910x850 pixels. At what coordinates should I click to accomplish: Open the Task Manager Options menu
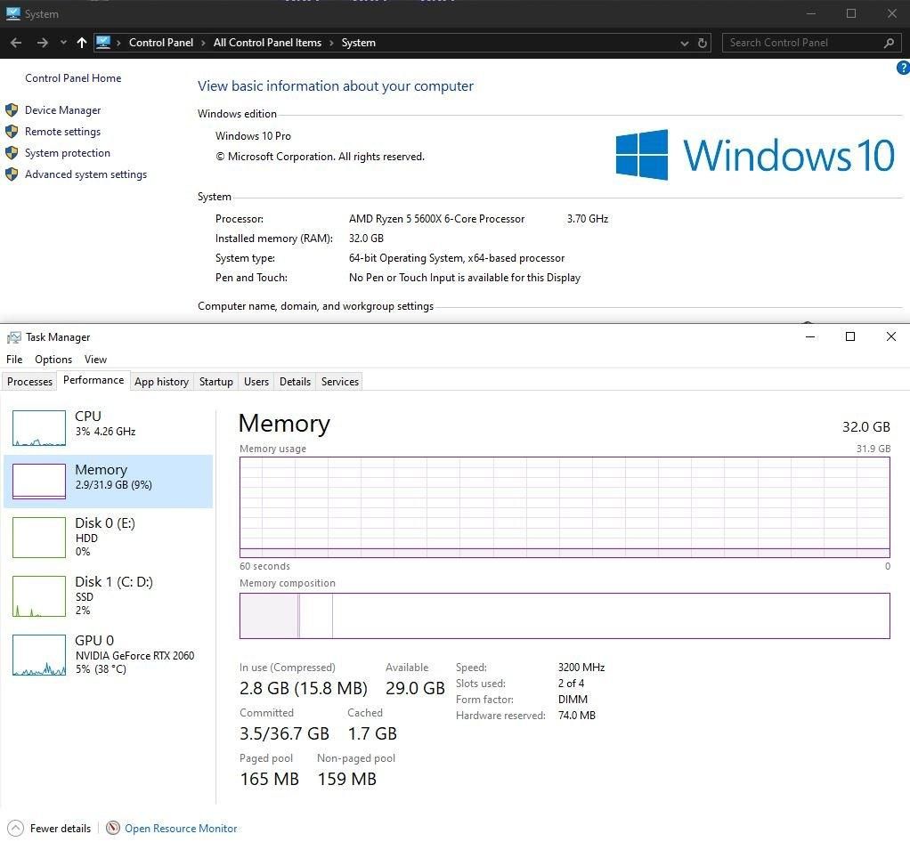tap(53, 360)
